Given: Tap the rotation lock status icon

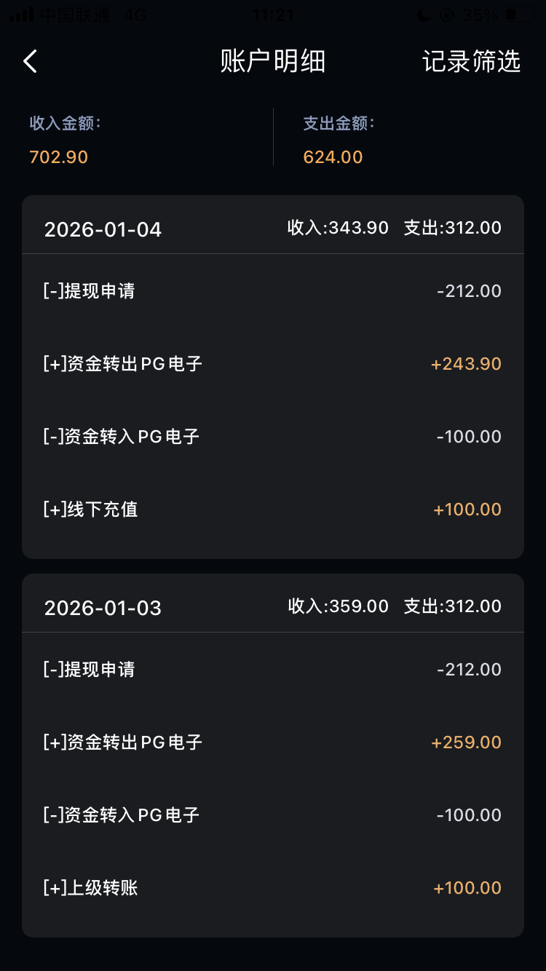Looking at the screenshot, I should [x=446, y=15].
